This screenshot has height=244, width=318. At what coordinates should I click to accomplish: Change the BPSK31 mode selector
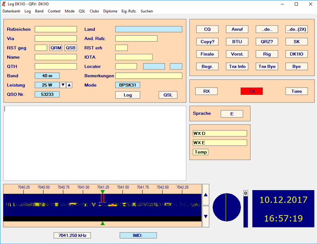point(128,85)
